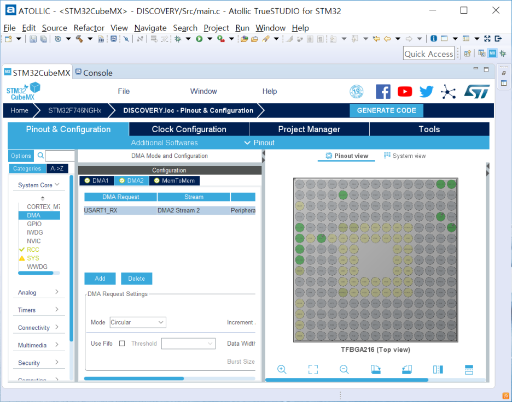Switch to System view

(x=405, y=156)
